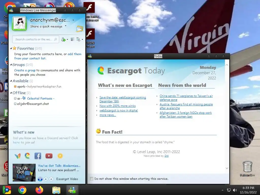Click the sun weather icon in Messenger
Screen dimensions: 260x195
(x=60, y=156)
